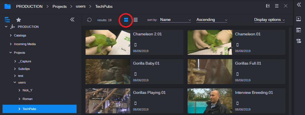Open the favorites star tab

point(18,20)
